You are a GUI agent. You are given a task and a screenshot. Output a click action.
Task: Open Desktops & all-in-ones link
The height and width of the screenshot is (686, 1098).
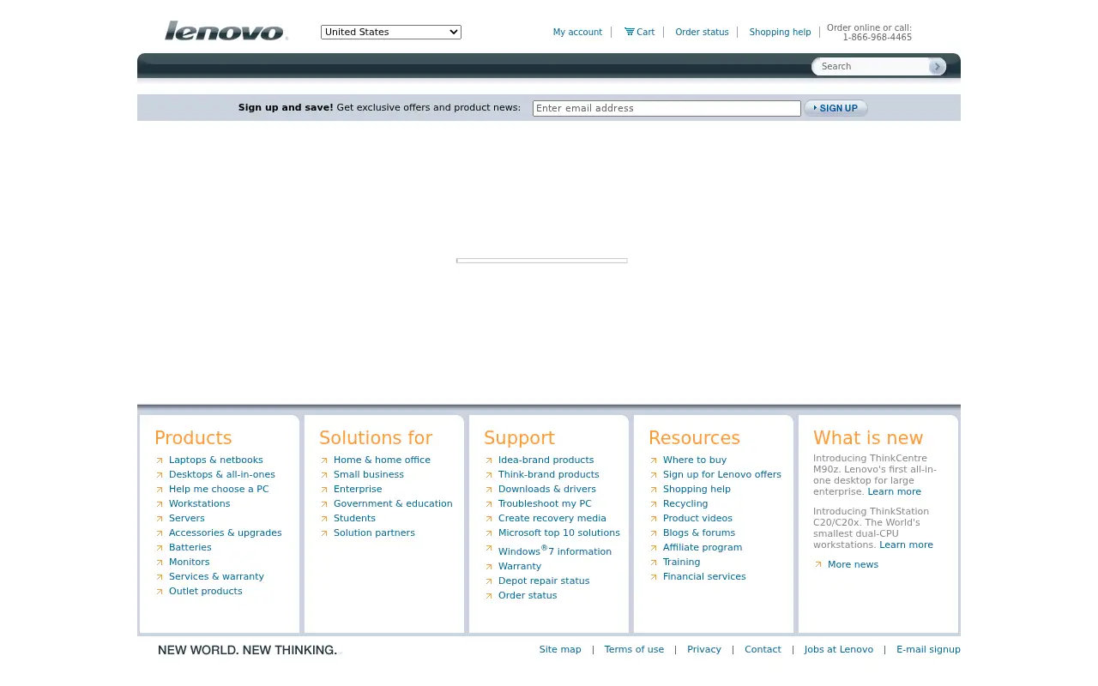(x=222, y=475)
